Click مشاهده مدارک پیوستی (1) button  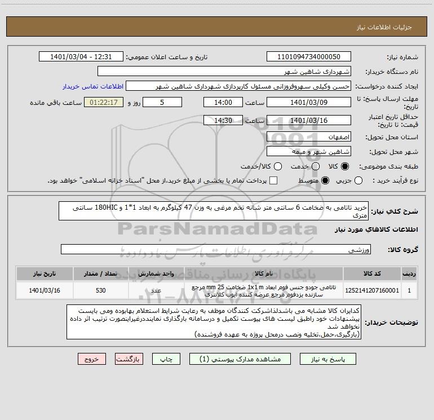(x=240, y=359)
